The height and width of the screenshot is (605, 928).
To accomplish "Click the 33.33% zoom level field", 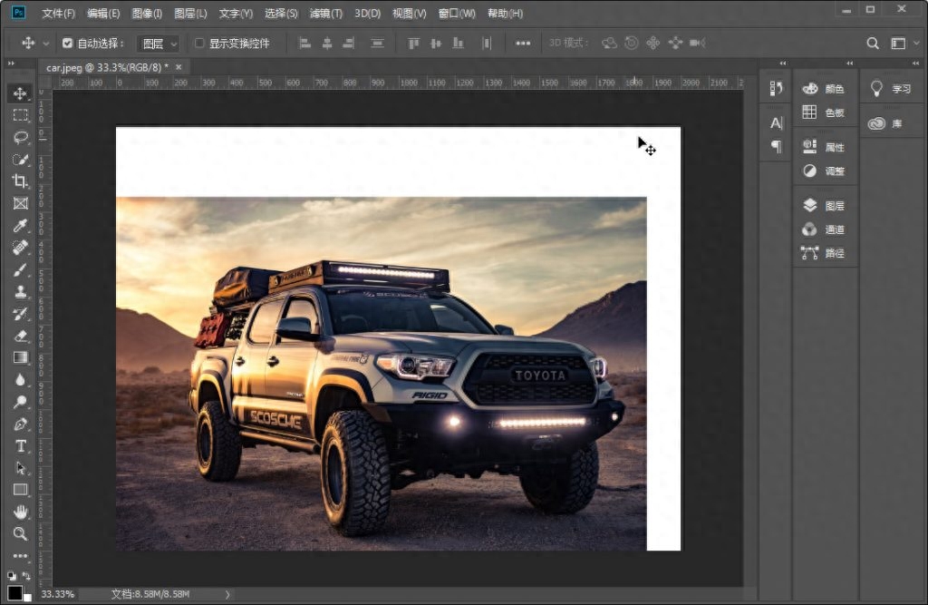I will (x=58, y=594).
